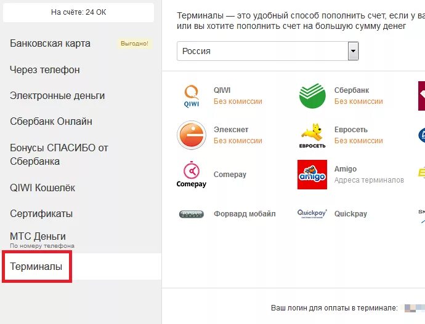Click the Amigo terminal name link
Image resolution: width=425 pixels, height=324 pixels.
click(346, 168)
